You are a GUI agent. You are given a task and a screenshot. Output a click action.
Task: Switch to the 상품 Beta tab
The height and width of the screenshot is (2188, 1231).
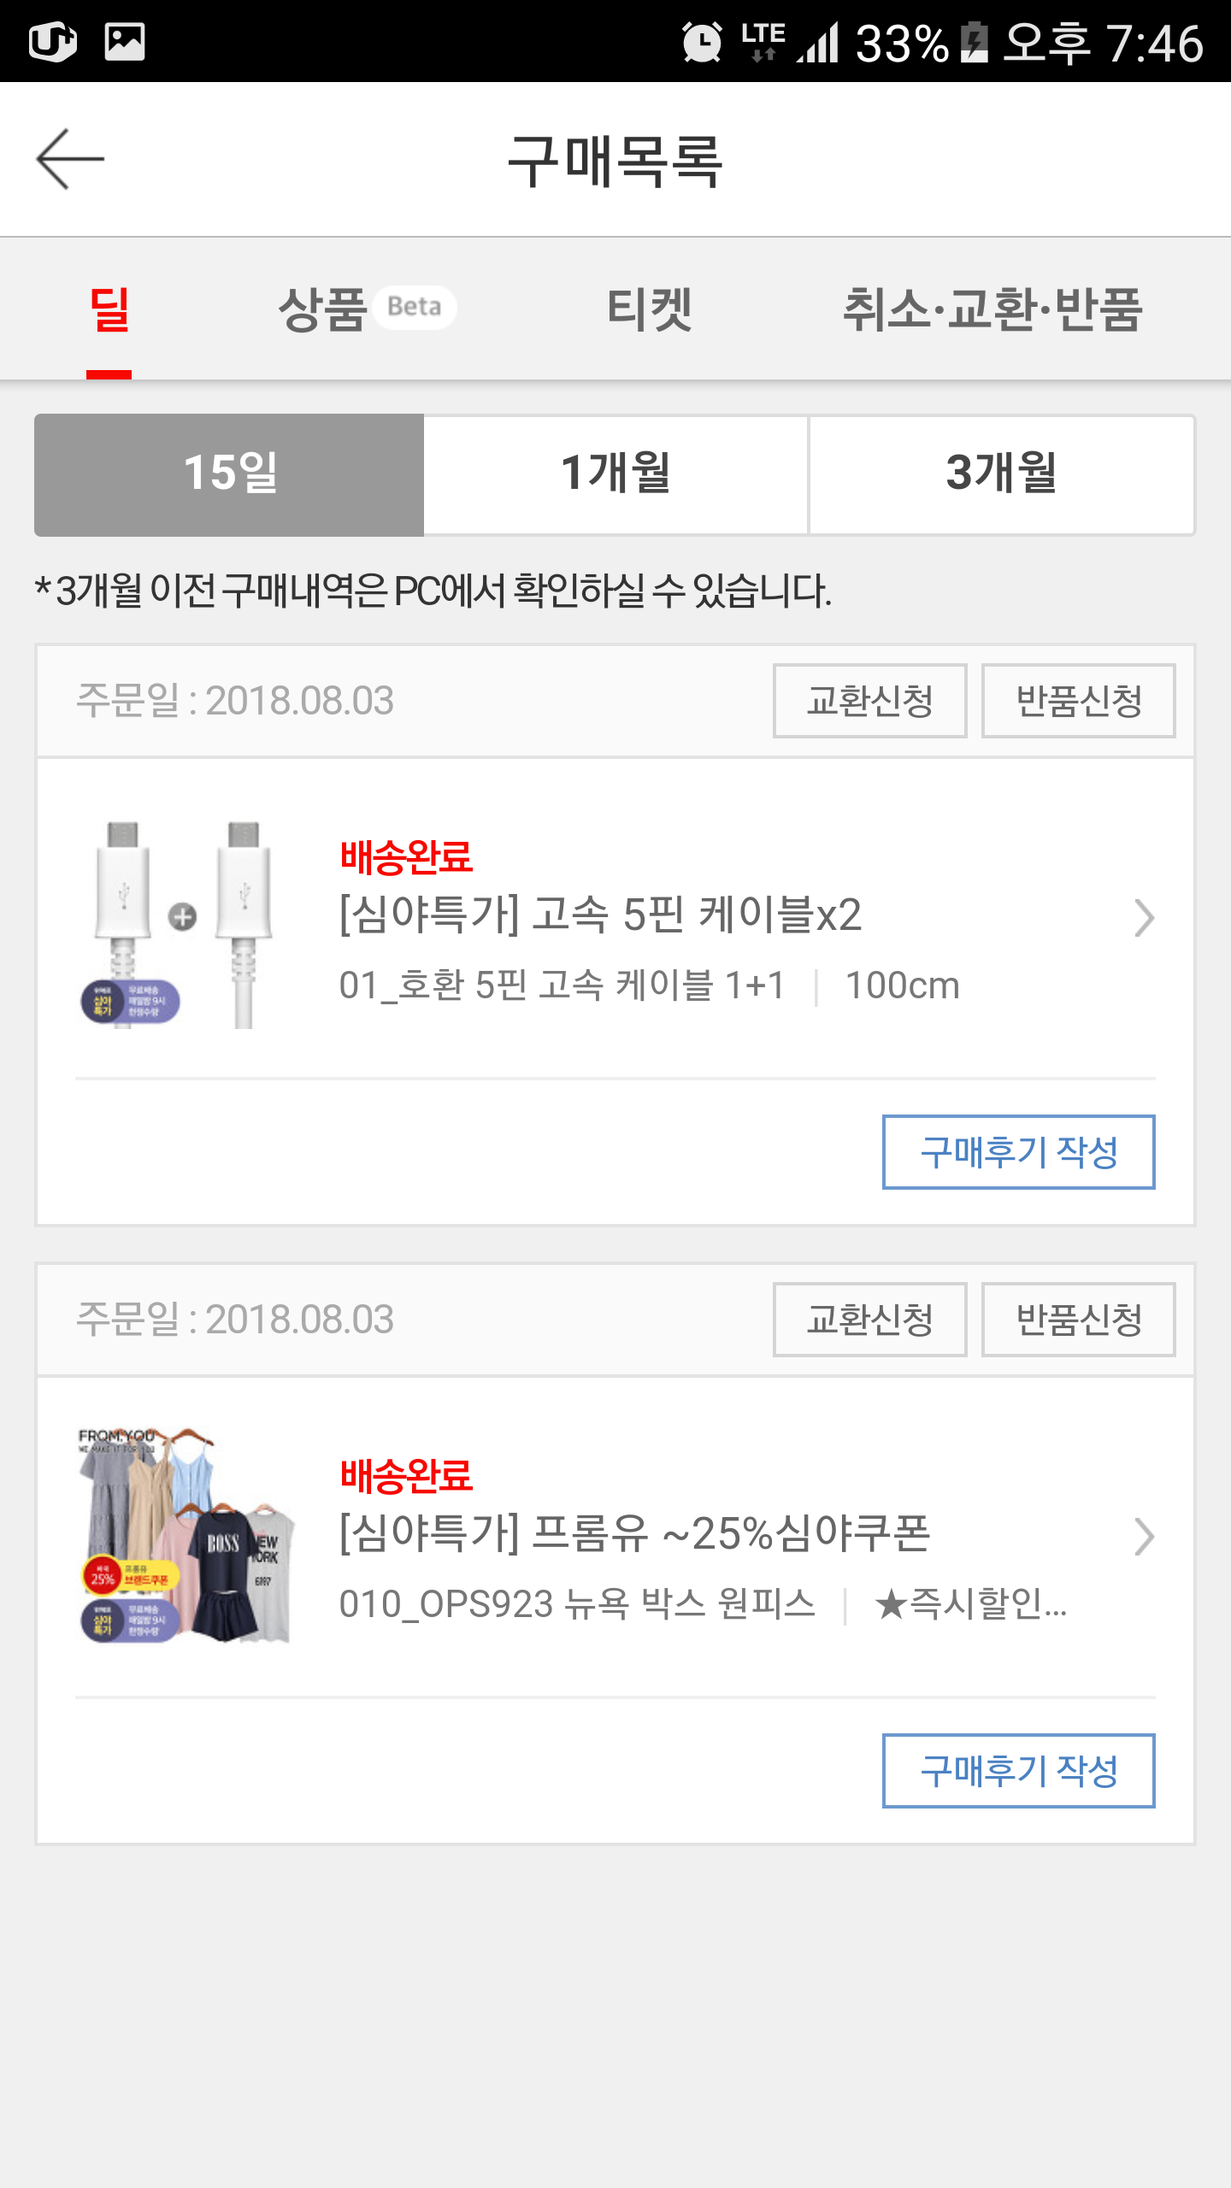click(x=366, y=309)
